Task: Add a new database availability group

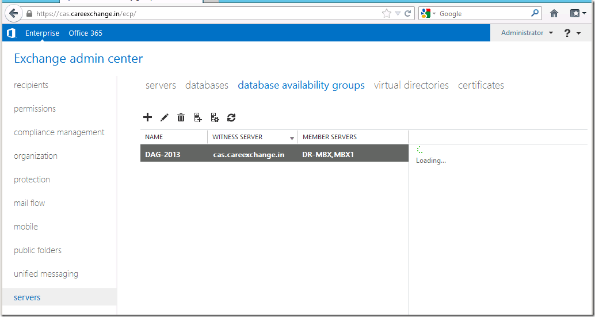Action: pyautogui.click(x=147, y=117)
